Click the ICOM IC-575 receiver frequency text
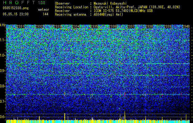This screenshot has width=193, height=123. coord(123,11)
